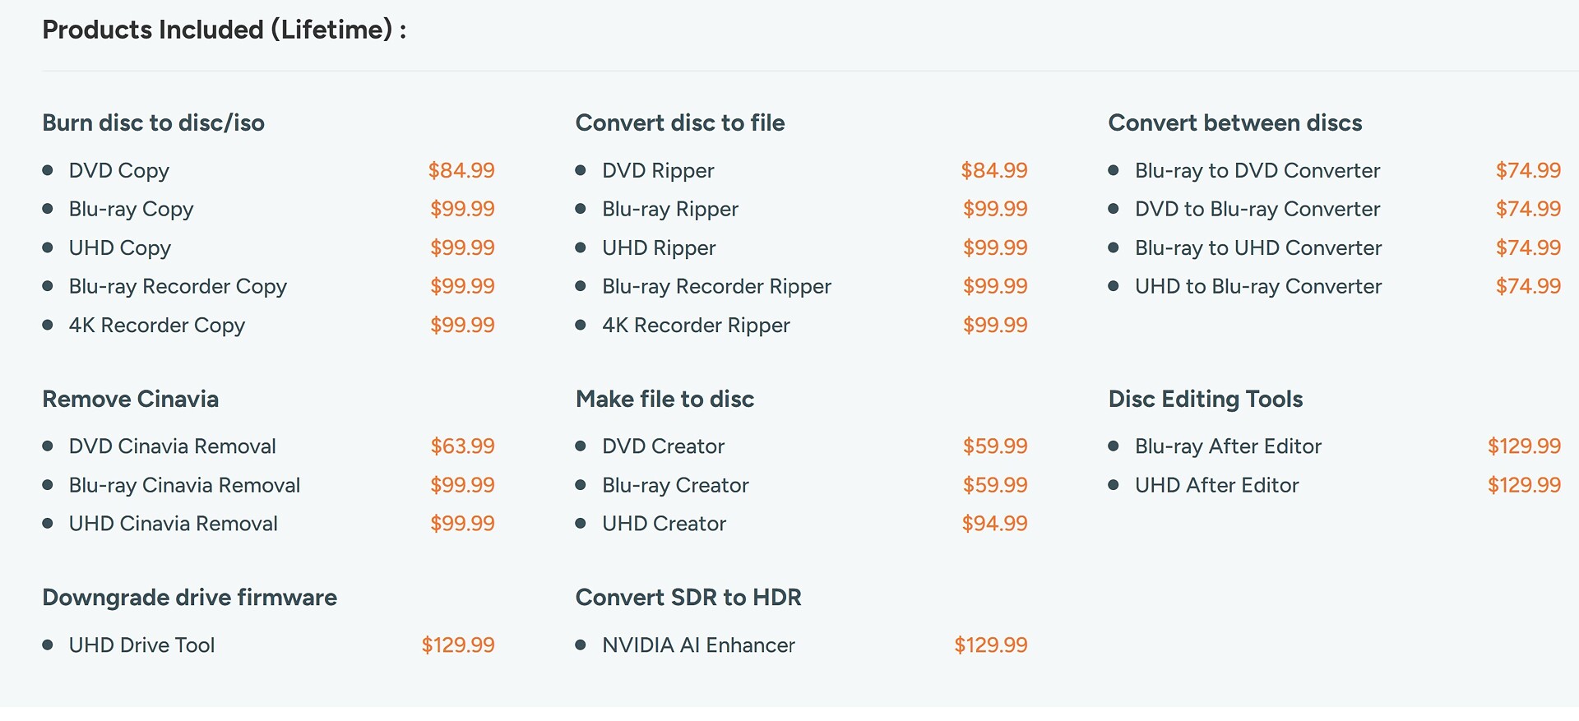Select the UHD to Blu-ray Converter
This screenshot has height=721, width=1579.
(x=1258, y=286)
